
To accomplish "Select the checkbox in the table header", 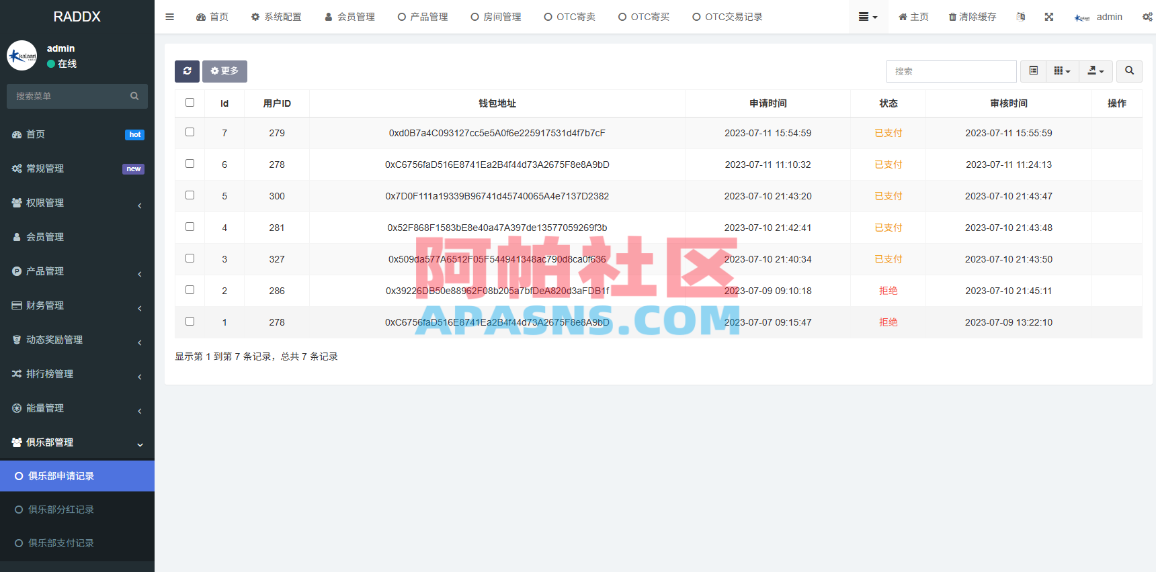I will pos(190,103).
